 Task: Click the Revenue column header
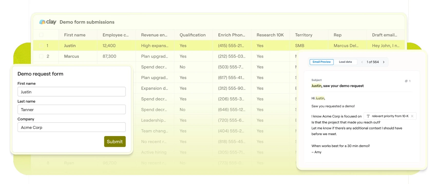point(155,35)
